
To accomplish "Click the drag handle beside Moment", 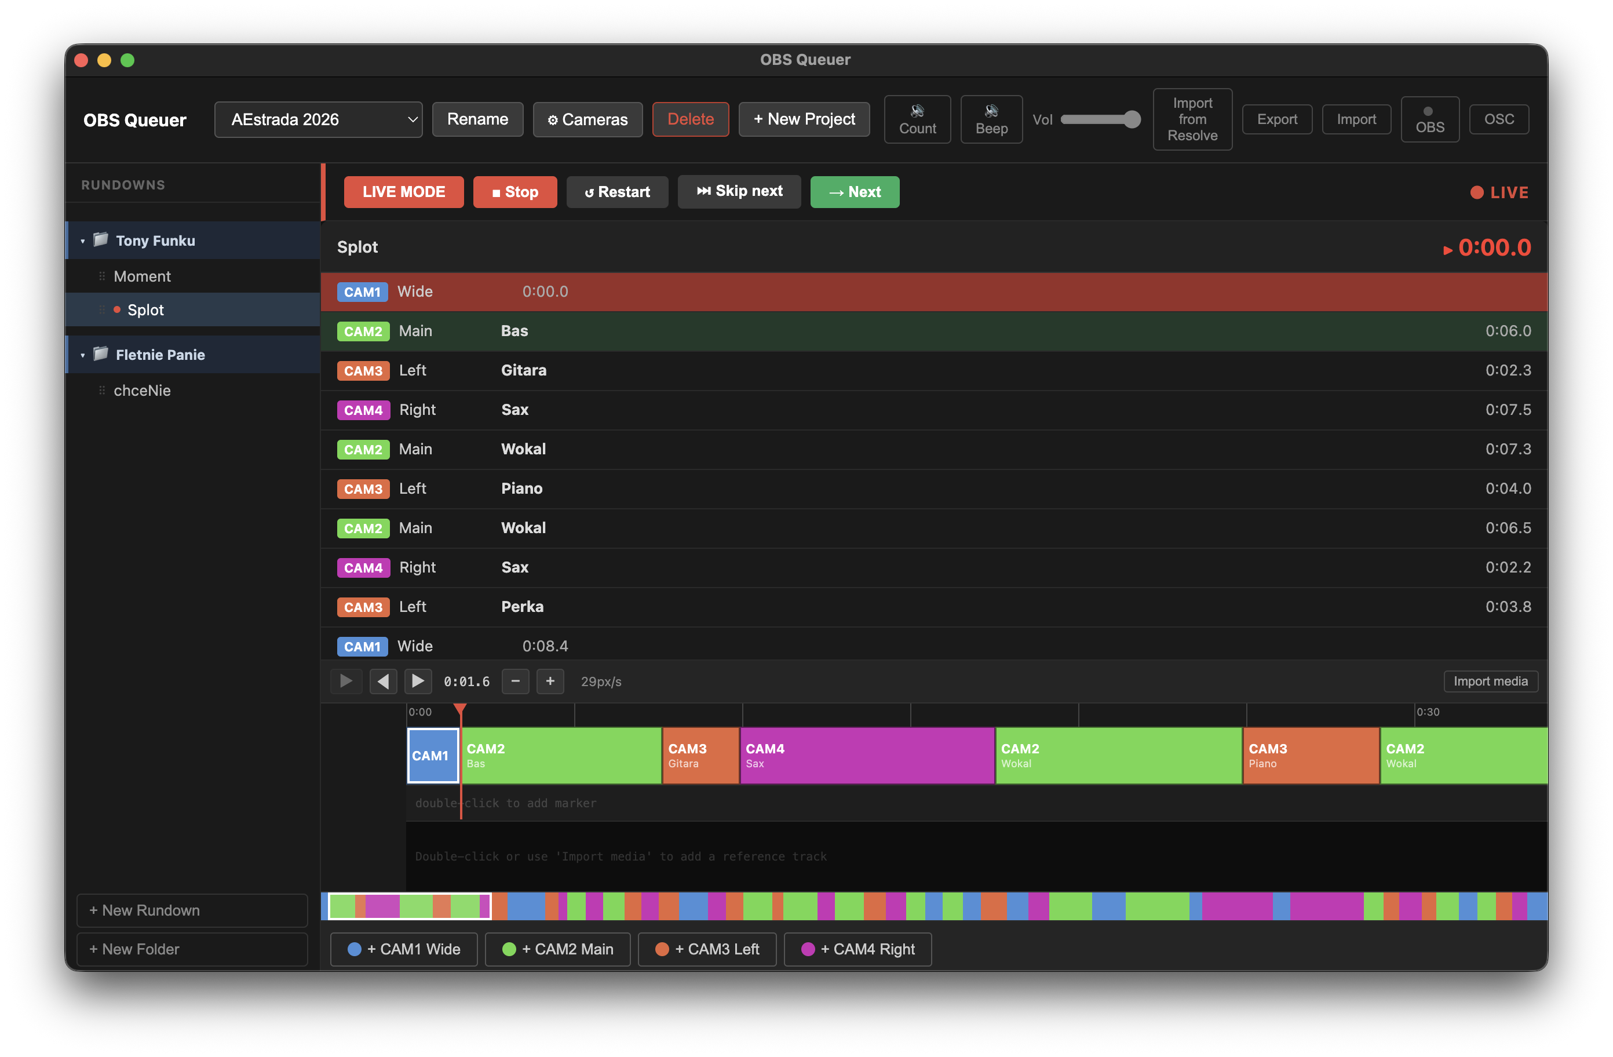I will click(x=101, y=276).
